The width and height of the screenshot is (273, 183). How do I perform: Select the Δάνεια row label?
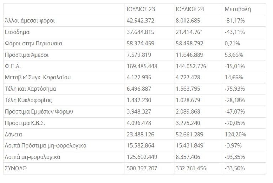(14, 134)
